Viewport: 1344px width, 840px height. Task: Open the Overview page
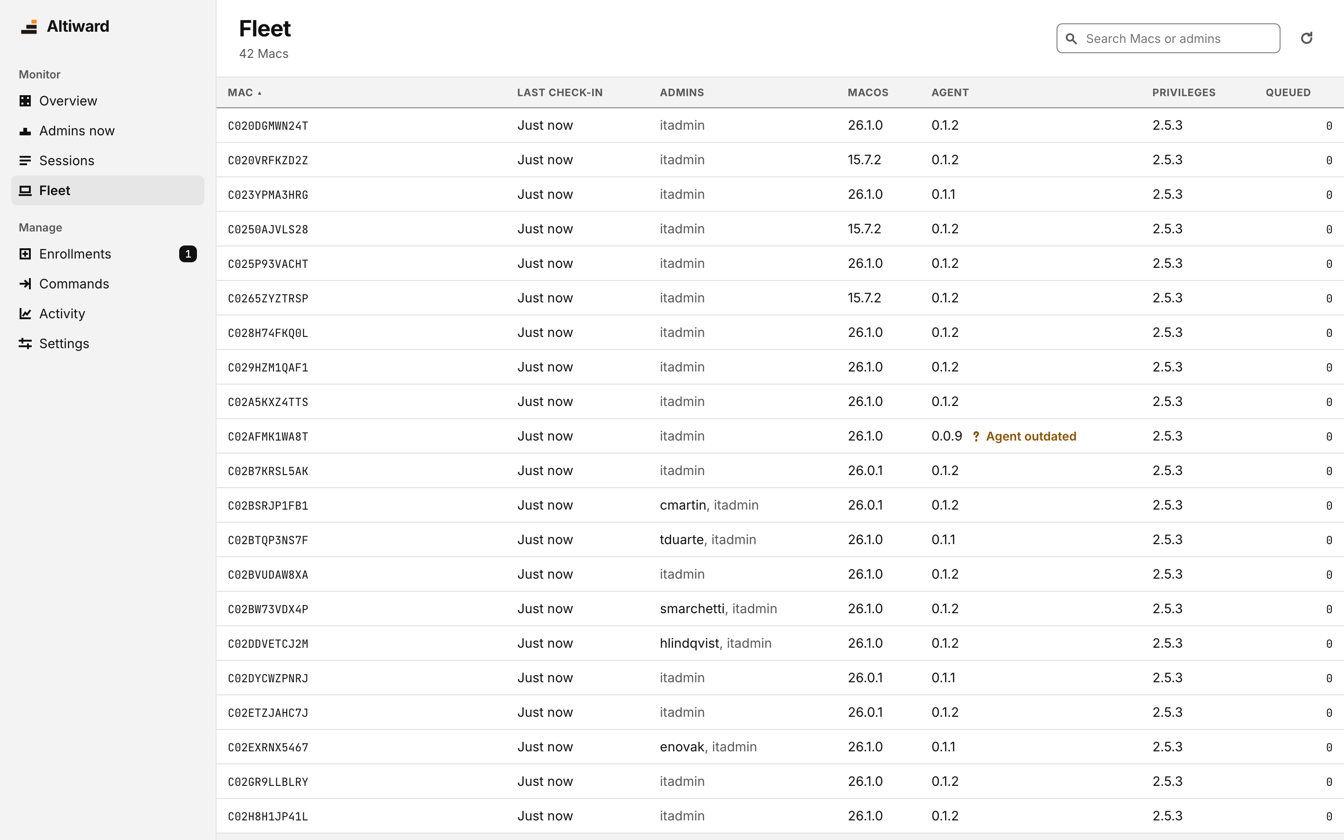click(x=108, y=100)
